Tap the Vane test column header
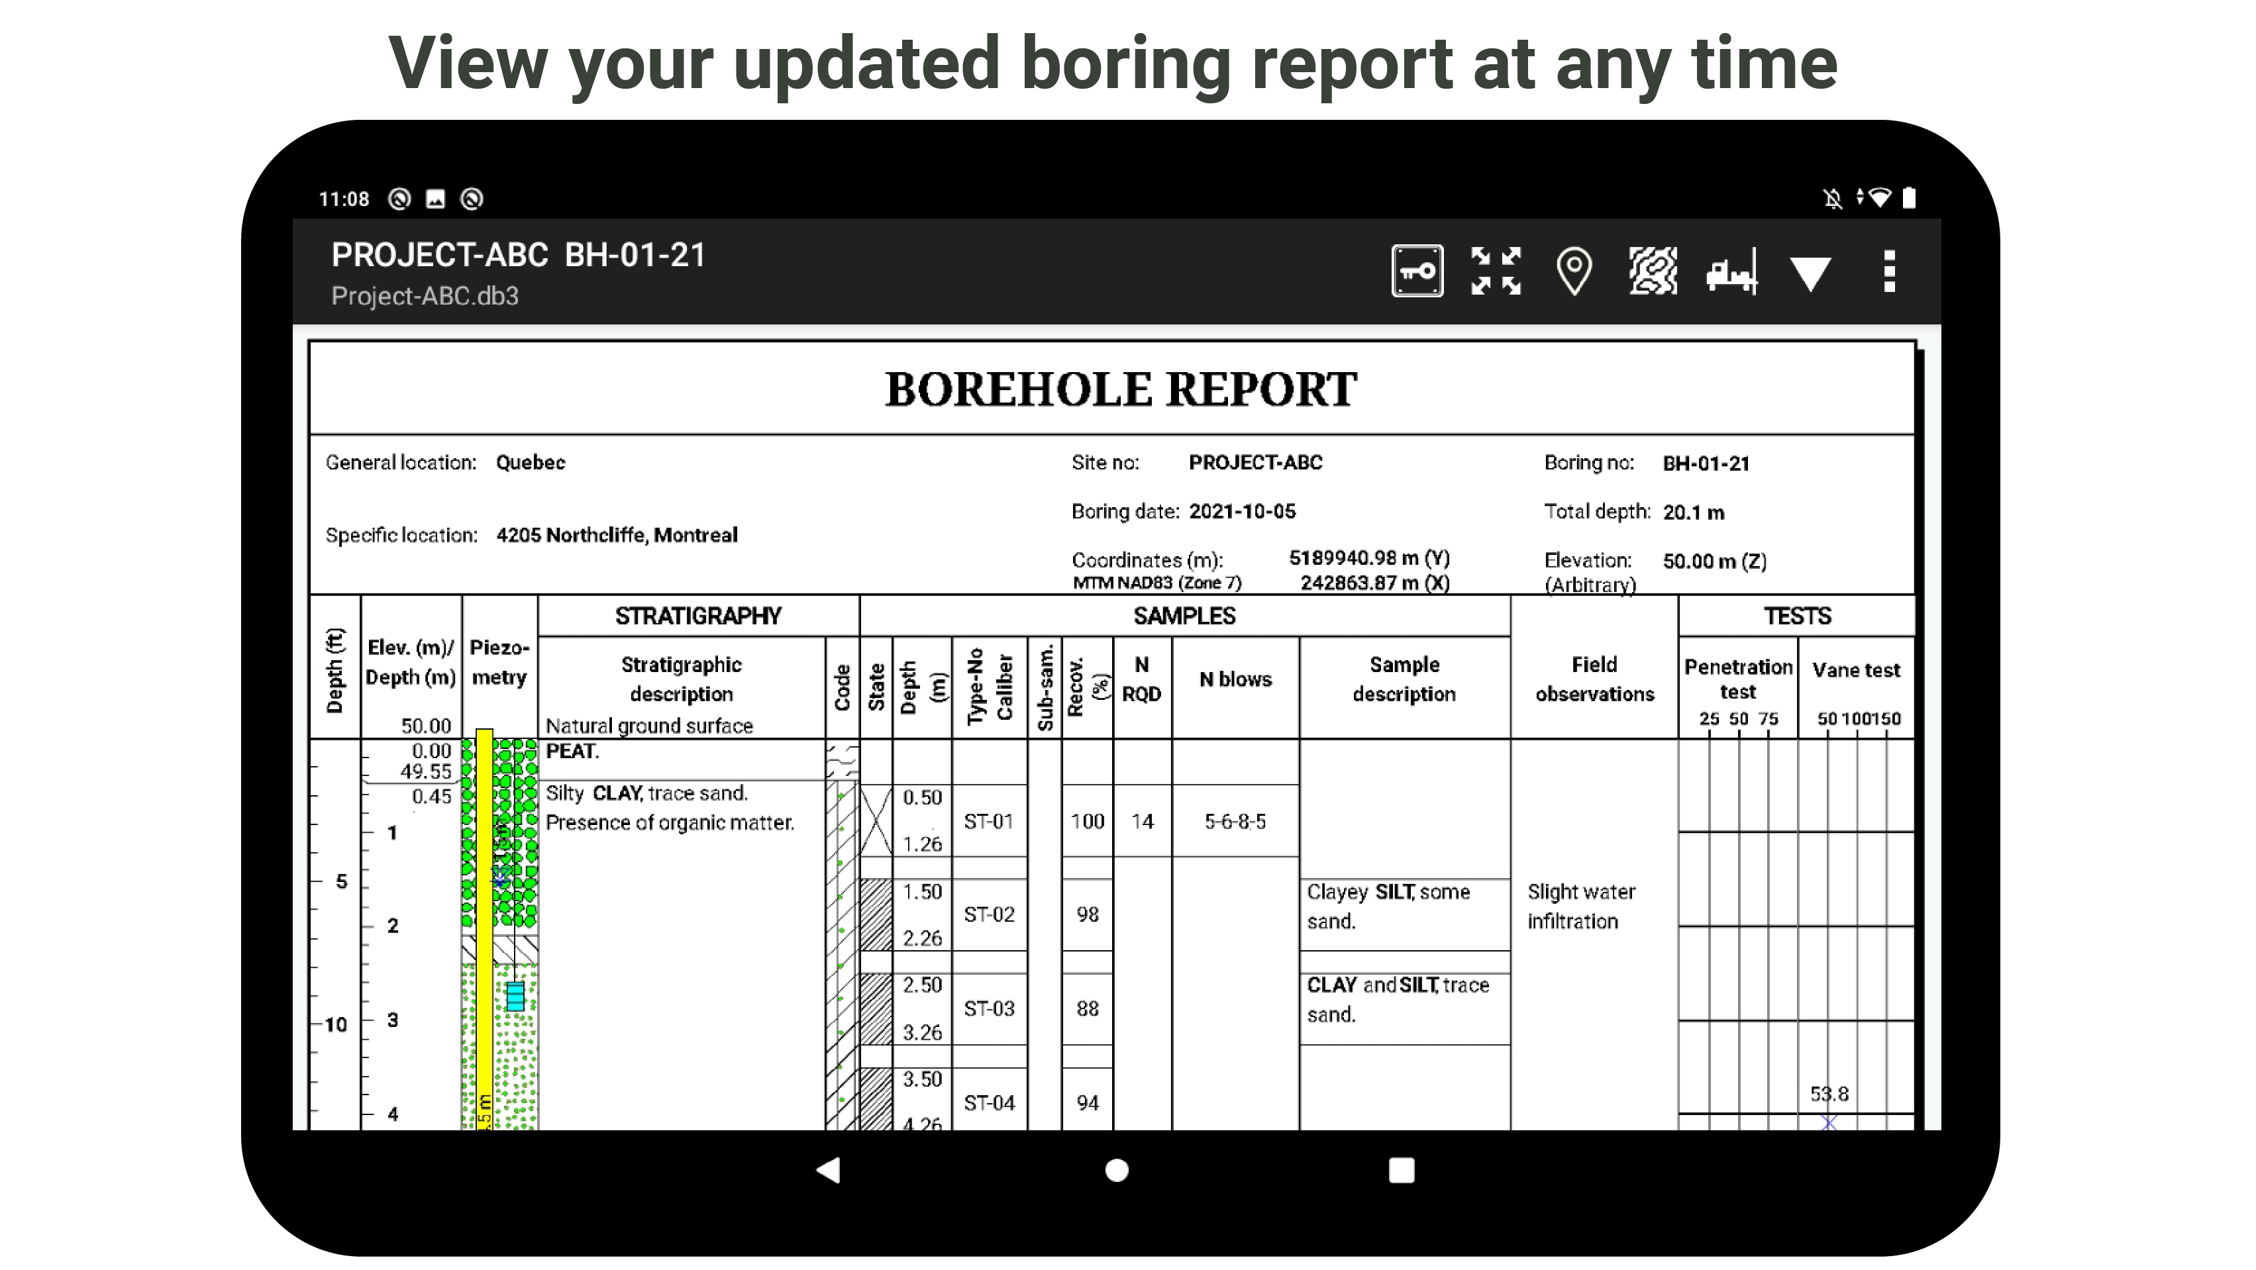The width and height of the screenshot is (2256, 1270). 1856,669
